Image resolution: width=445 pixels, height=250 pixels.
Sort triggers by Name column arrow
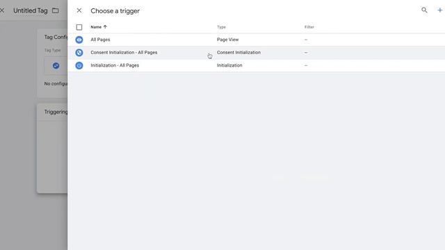[x=105, y=27]
